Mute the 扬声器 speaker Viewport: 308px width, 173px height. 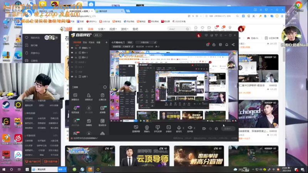[x=190, y=129]
